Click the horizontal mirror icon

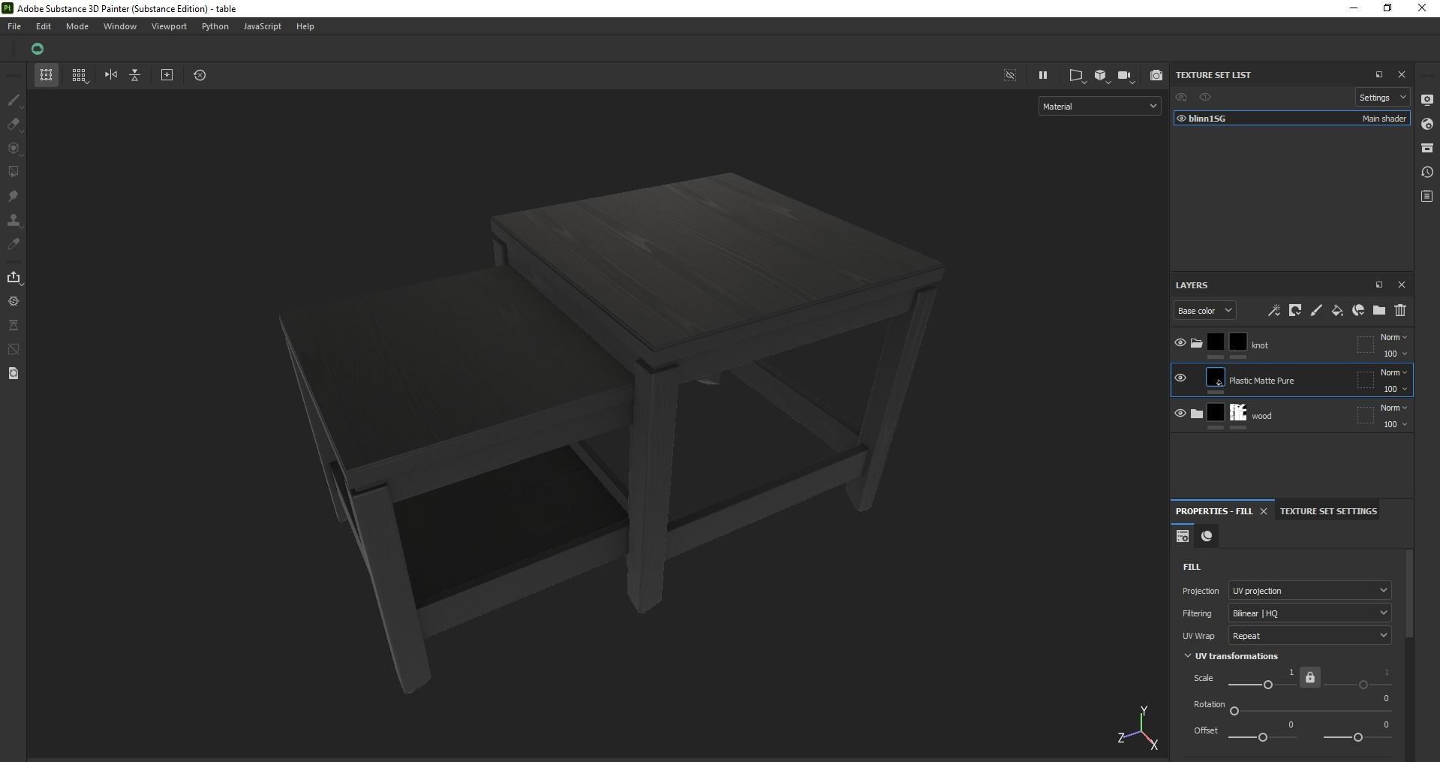coord(111,74)
